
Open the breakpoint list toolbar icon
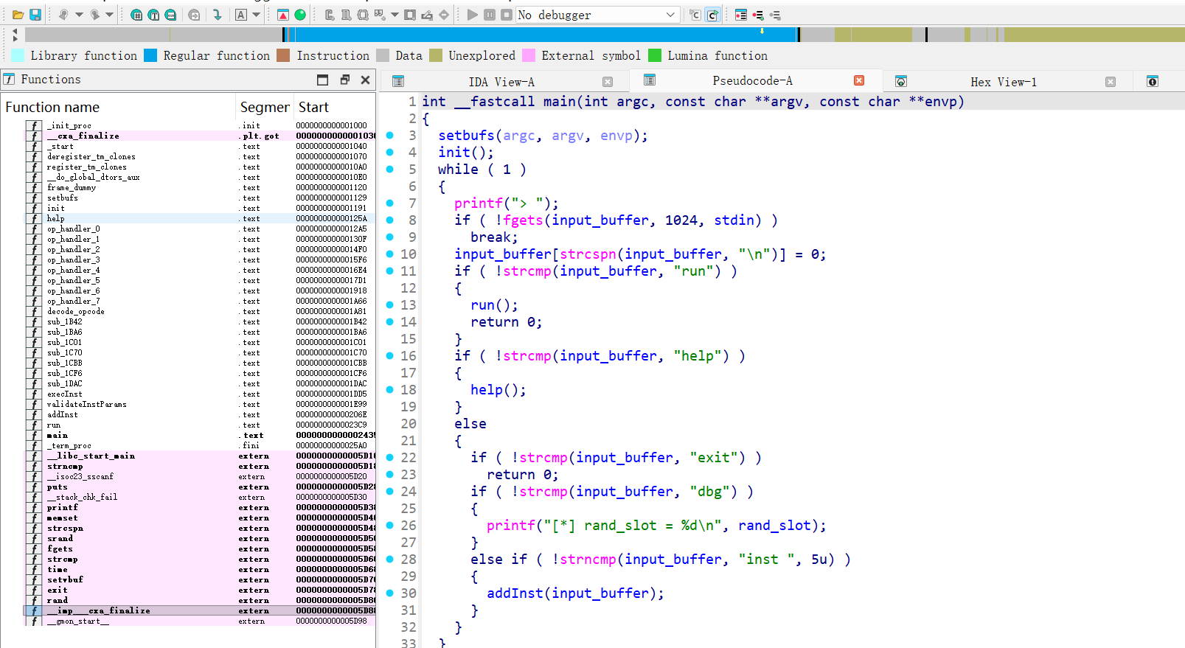click(x=740, y=15)
